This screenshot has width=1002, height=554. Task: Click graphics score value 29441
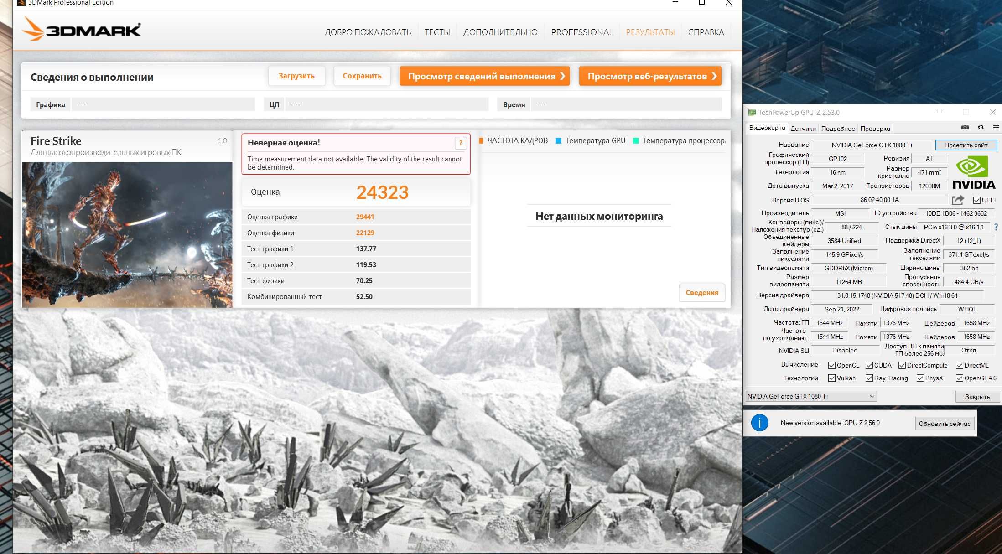(365, 217)
